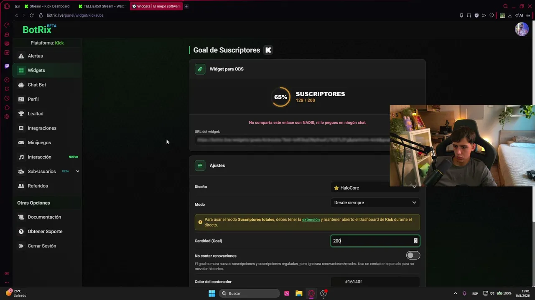Screen dimensions: 535x300
Task: Click the blurred widget URL field
Action: [293, 140]
